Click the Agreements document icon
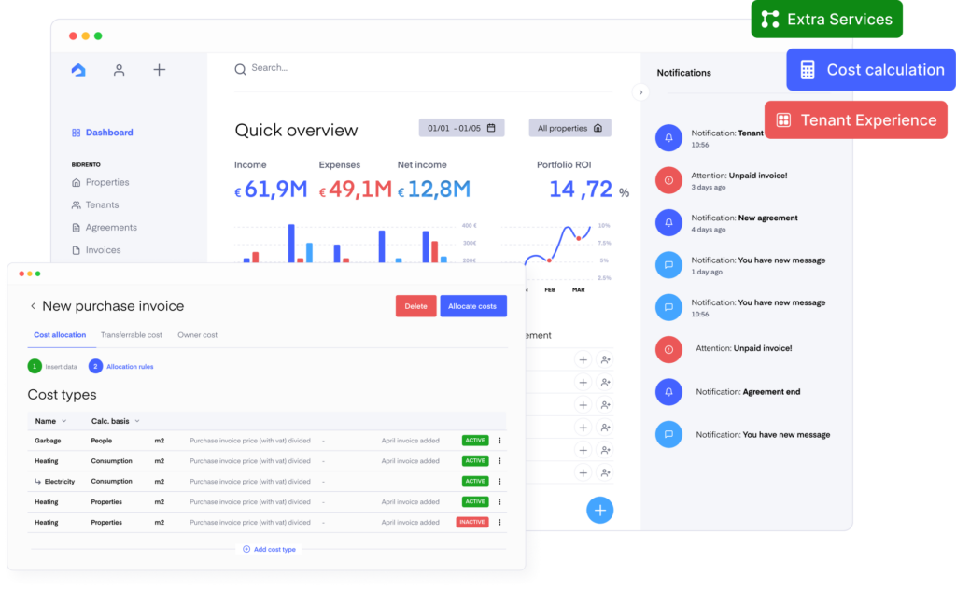956x590 pixels. pos(76,227)
